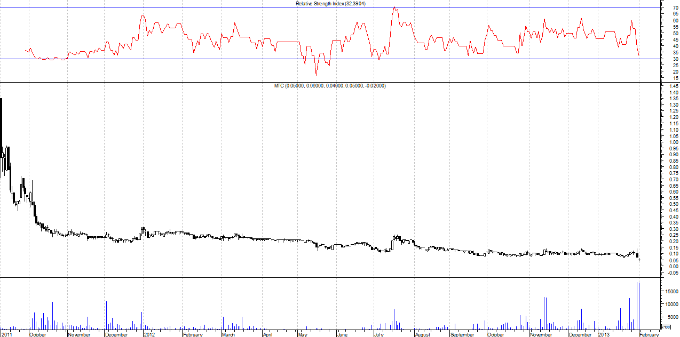Select the 2013 year marker on time axis
Viewport: 680px width, 337px height.
point(603,334)
